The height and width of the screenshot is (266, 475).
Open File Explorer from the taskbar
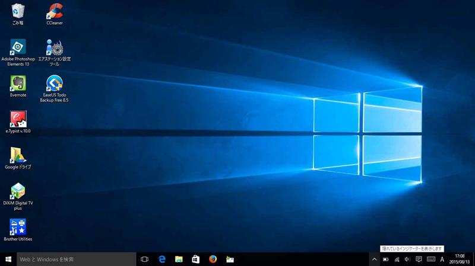[x=179, y=259]
